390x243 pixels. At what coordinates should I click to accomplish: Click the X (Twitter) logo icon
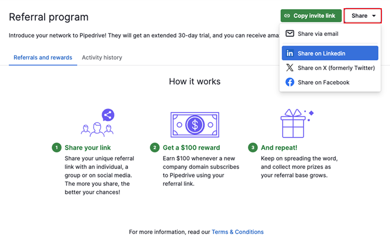tap(290, 68)
